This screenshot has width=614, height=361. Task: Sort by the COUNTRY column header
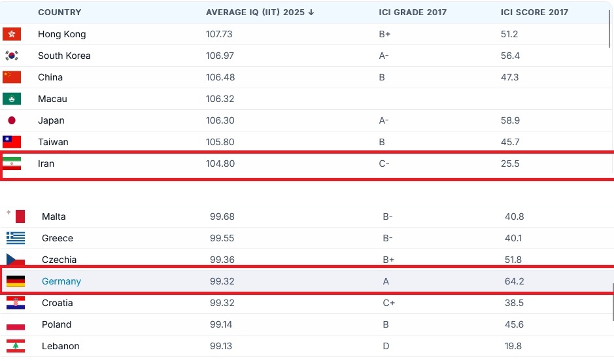60,12
